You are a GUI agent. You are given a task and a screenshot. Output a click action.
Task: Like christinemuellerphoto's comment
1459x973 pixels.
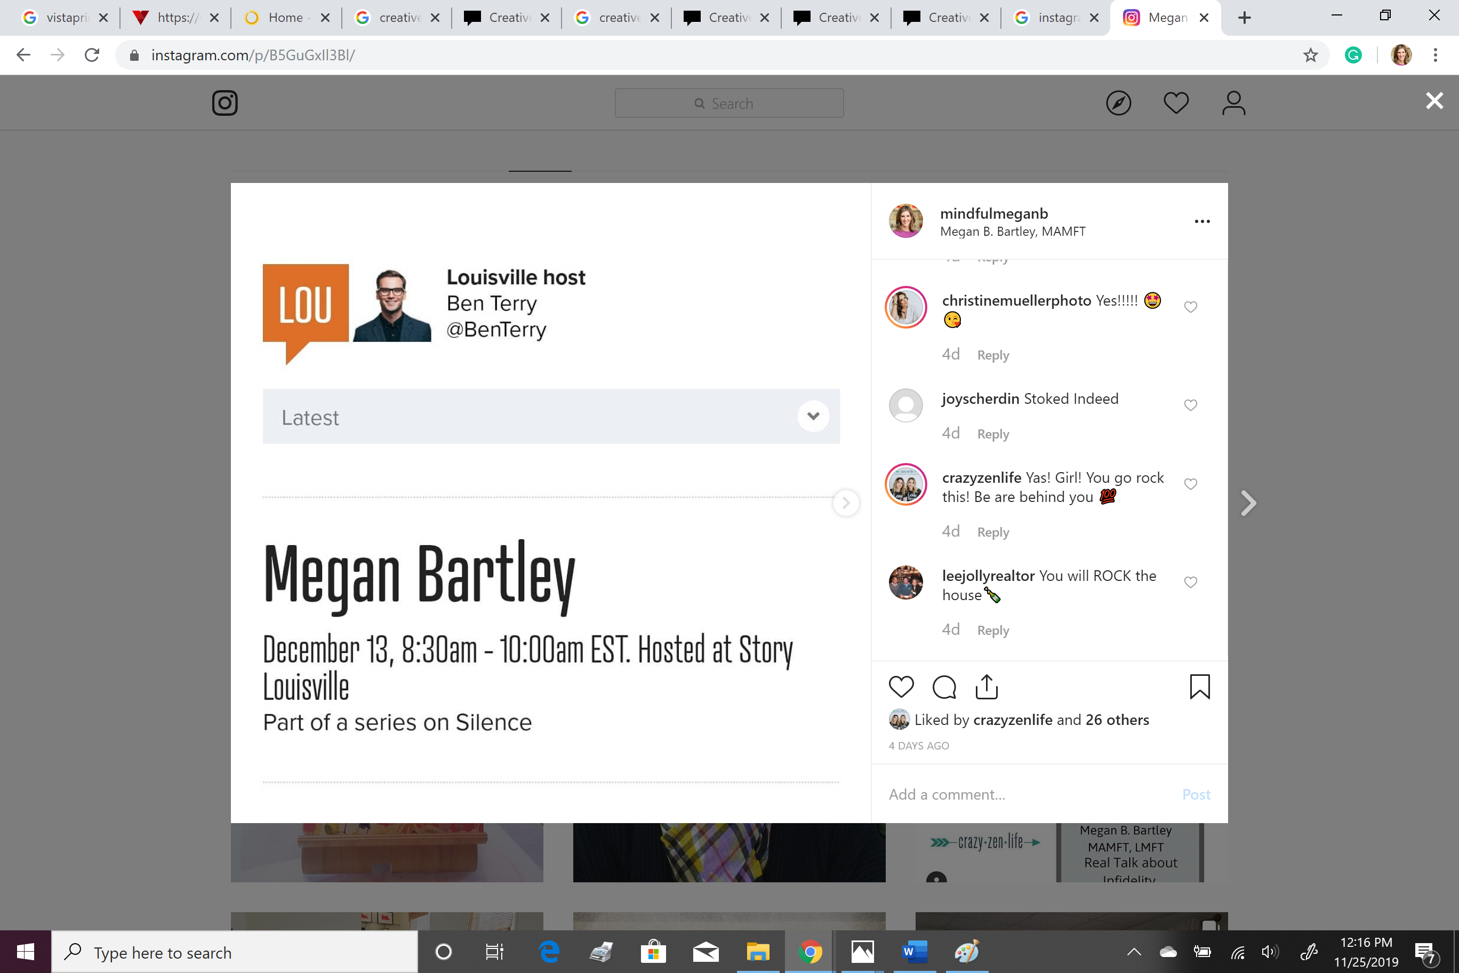tap(1190, 307)
